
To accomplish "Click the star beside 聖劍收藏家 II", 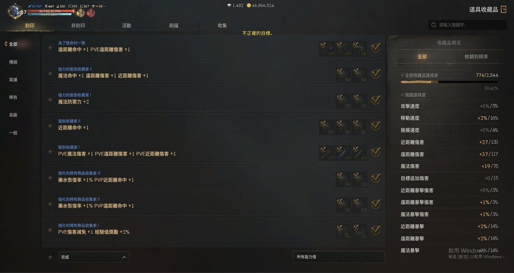I will pos(50,126).
